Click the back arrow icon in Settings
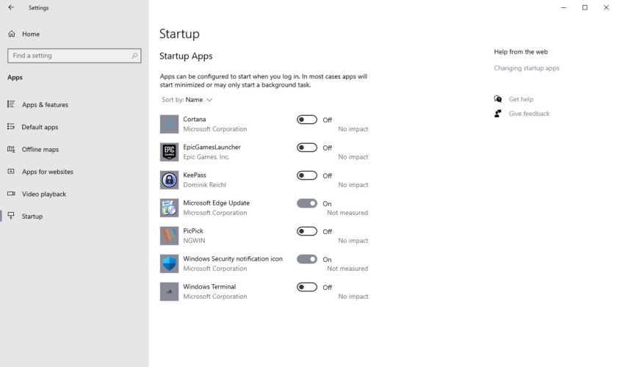Image resolution: width=617 pixels, height=367 pixels. (11, 7)
